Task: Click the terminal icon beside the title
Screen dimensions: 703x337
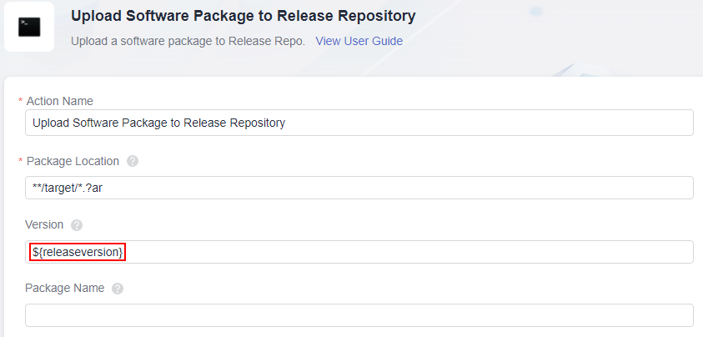Action: pyautogui.click(x=29, y=27)
